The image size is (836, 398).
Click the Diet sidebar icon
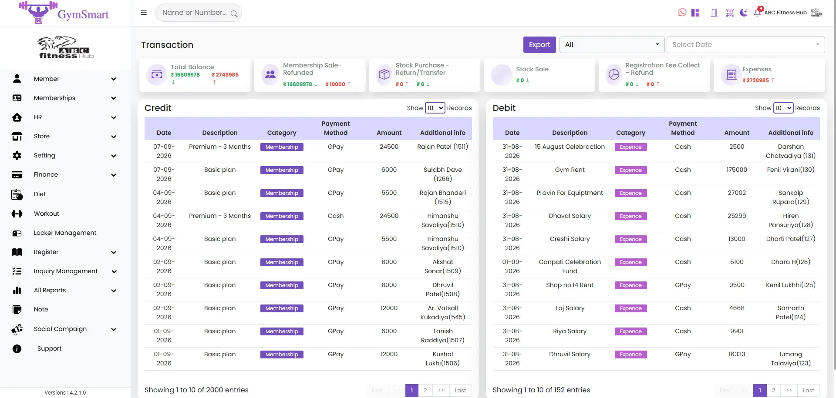click(17, 194)
